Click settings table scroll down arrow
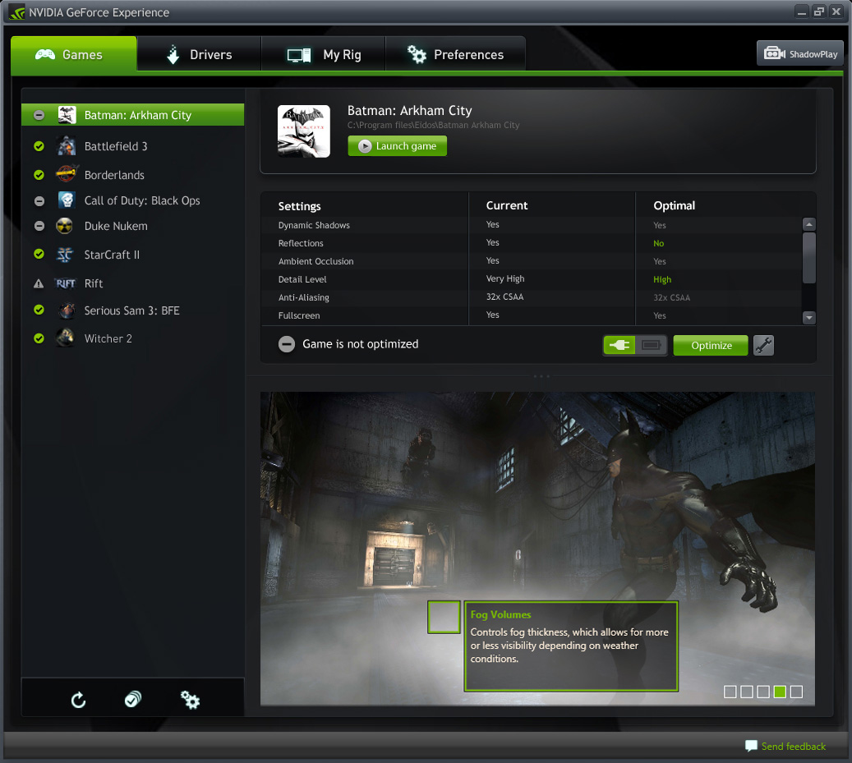 tap(809, 318)
